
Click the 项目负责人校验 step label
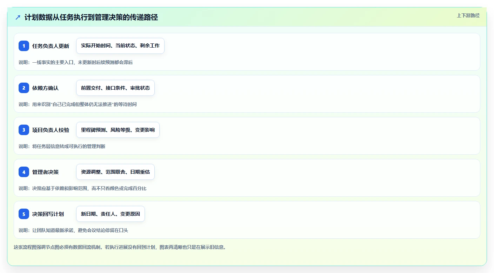[x=51, y=130]
